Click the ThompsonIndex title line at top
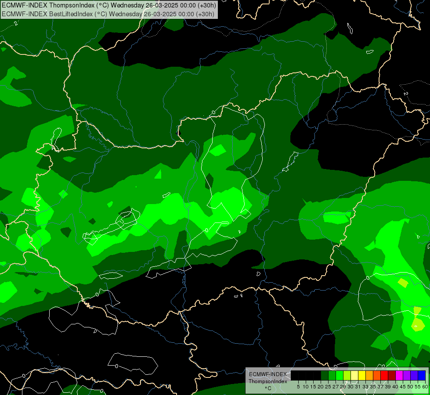 109,5
